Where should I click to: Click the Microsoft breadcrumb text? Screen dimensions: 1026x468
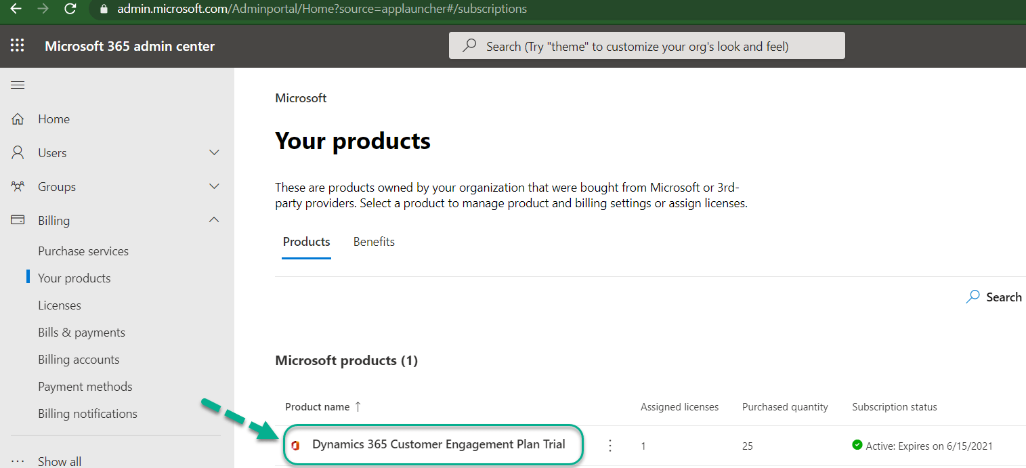301,98
